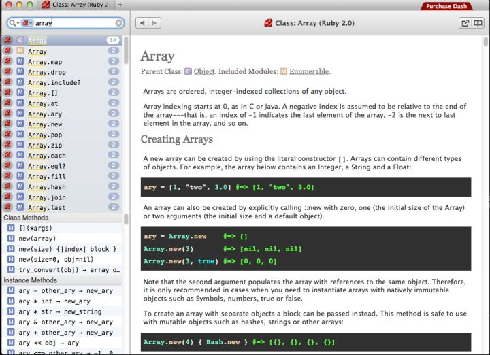Follow the Enumerable module link
490x355 pixels.
[x=309, y=71]
